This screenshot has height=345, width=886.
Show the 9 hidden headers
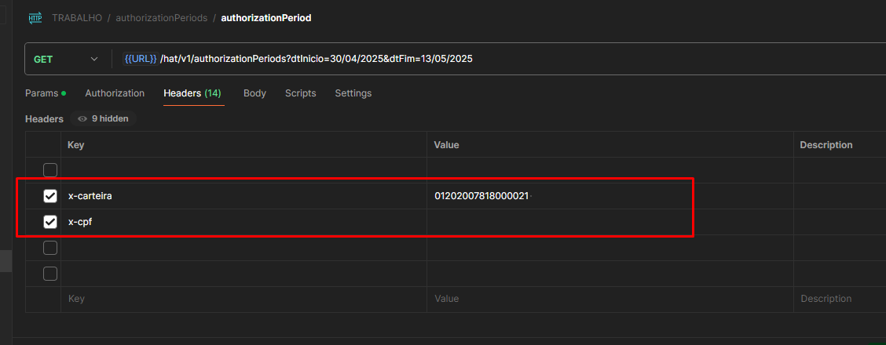[104, 119]
